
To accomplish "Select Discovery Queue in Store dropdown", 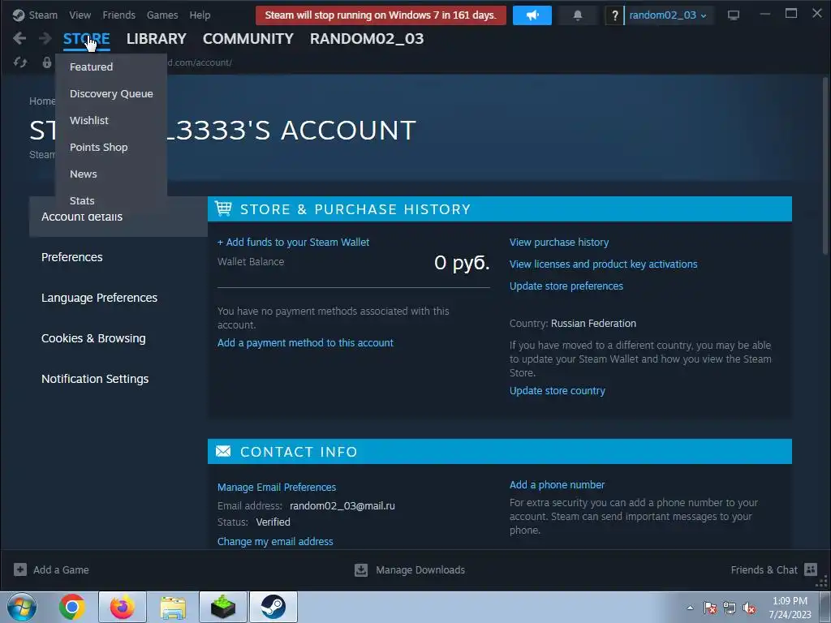I will 110,94.
